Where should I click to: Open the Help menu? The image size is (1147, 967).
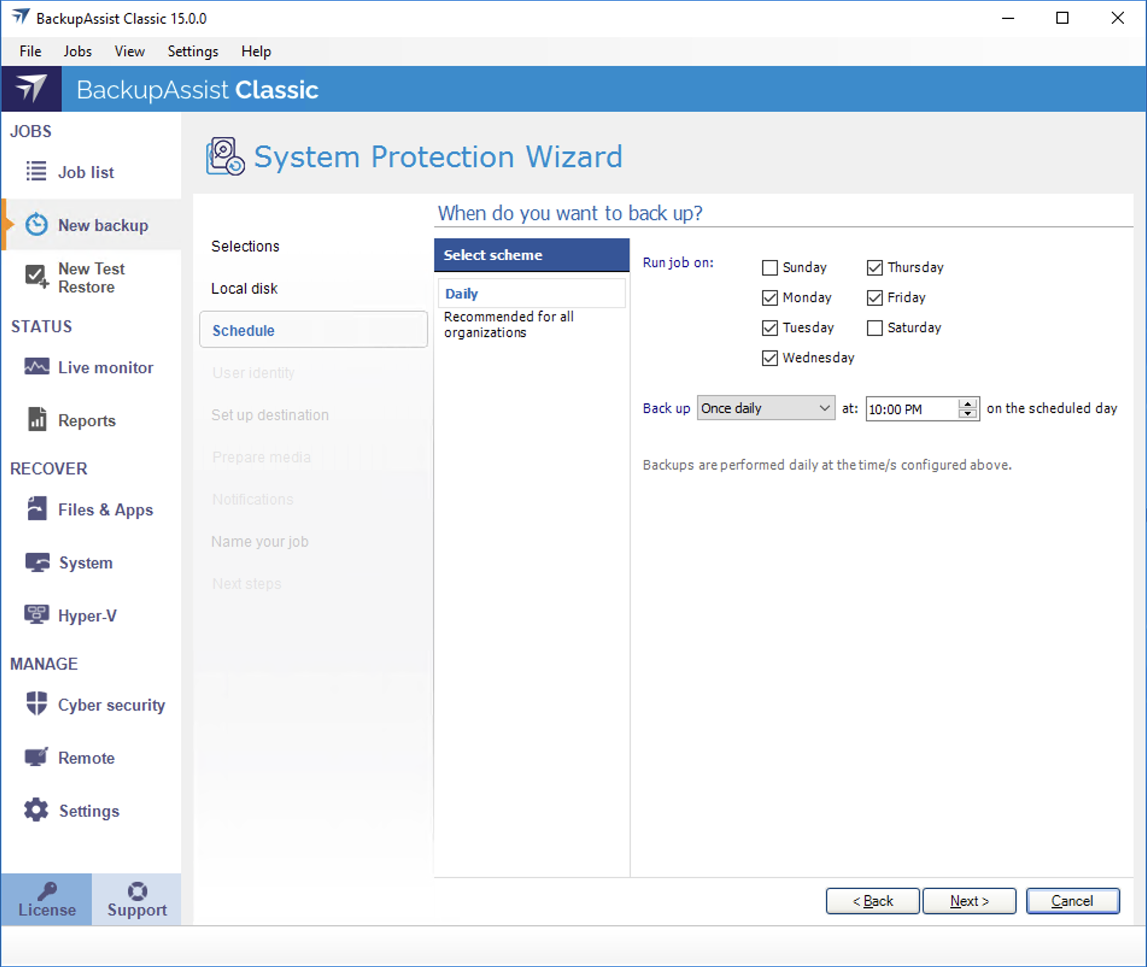(256, 51)
